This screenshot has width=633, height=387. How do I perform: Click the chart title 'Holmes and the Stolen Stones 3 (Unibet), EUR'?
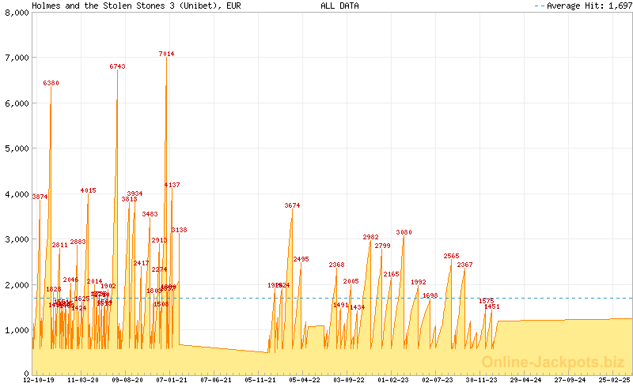(x=136, y=6)
